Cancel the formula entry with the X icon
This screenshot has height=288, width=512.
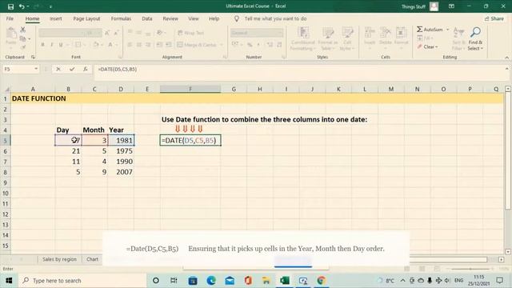[x=58, y=70]
